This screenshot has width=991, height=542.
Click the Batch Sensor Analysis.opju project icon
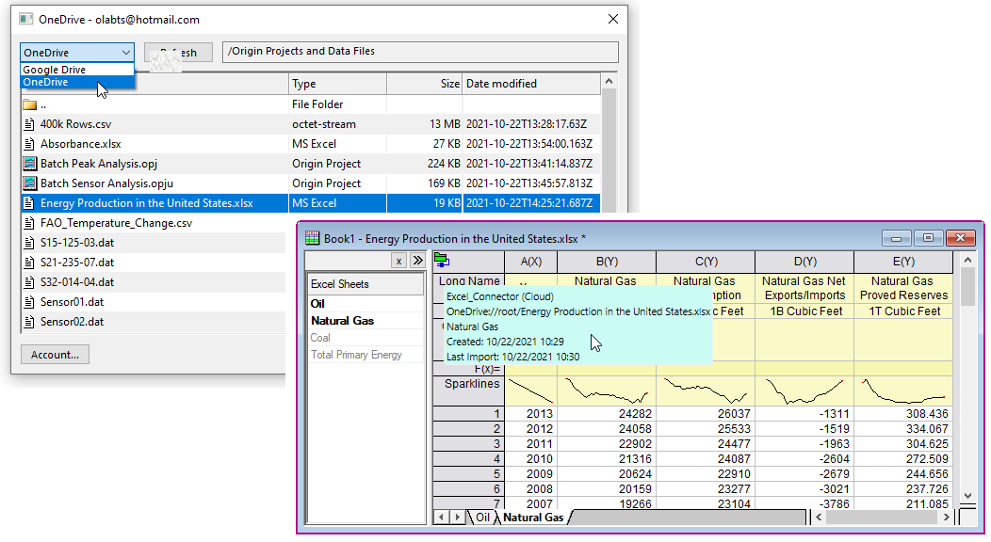[30, 183]
